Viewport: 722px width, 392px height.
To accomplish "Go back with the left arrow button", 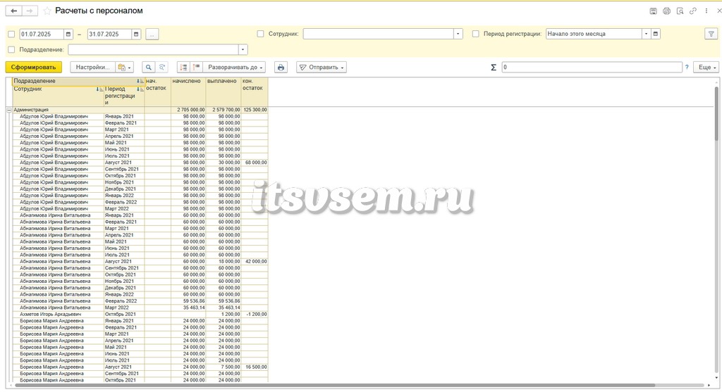I will tap(14, 11).
